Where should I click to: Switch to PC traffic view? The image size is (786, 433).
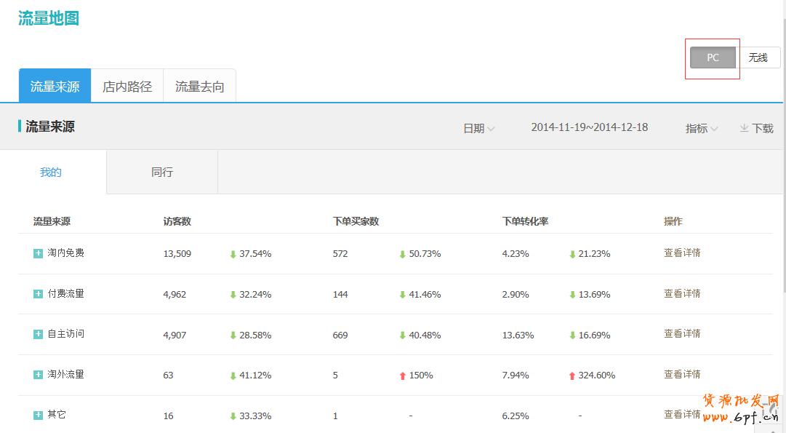(x=713, y=57)
